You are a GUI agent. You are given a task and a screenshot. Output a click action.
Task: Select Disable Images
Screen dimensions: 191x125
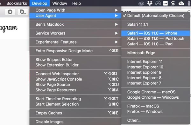click(75, 122)
